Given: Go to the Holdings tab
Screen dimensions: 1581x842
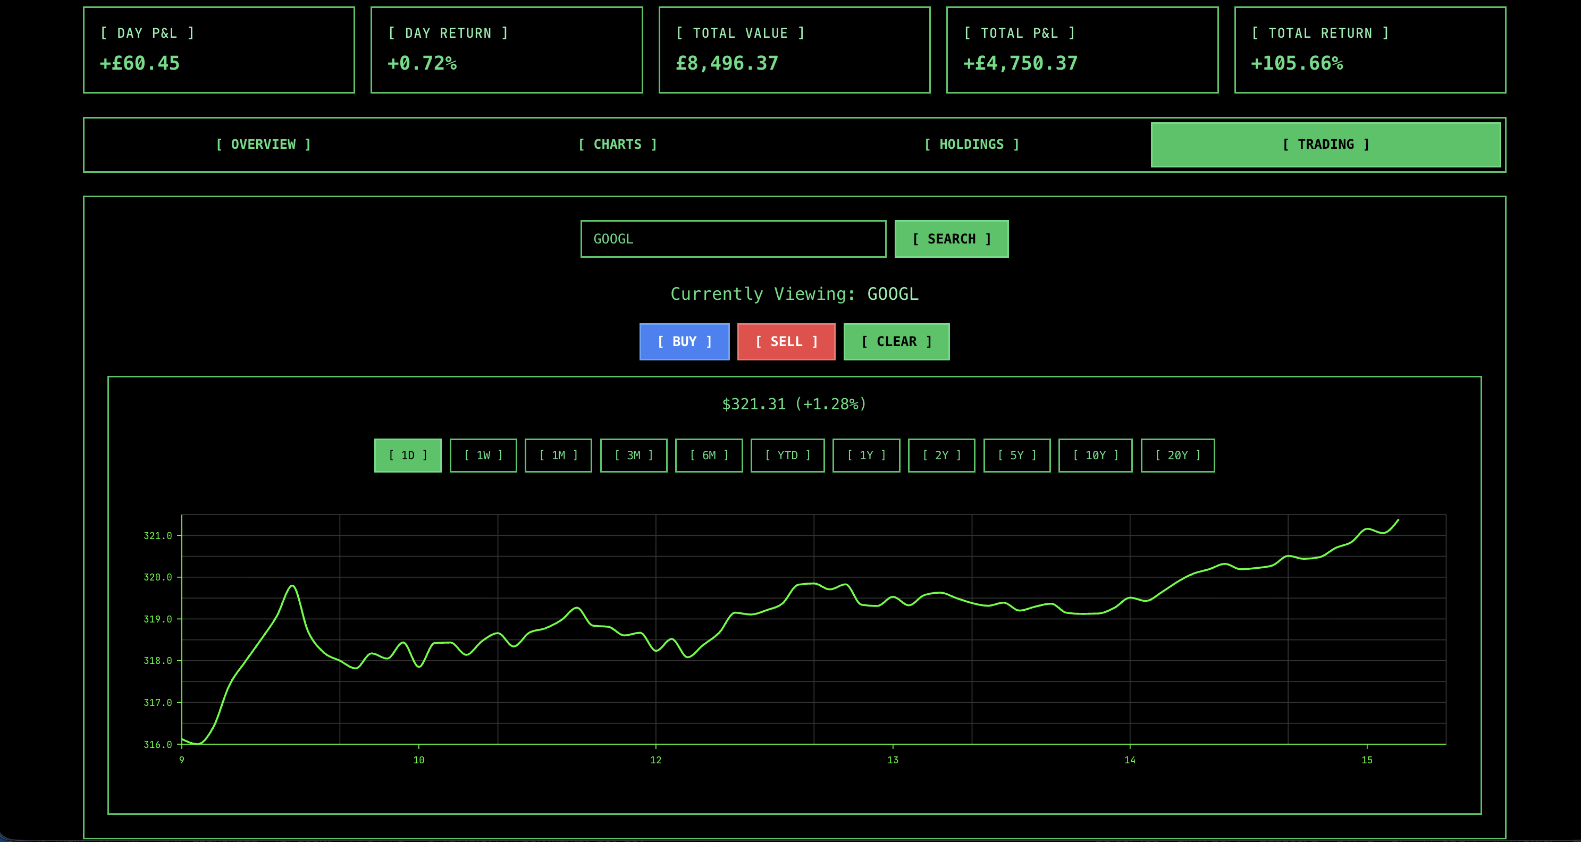Looking at the screenshot, I should (972, 144).
